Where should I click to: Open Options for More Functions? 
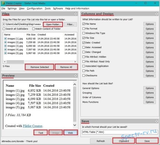pyautogui.click(x=149, y=102)
